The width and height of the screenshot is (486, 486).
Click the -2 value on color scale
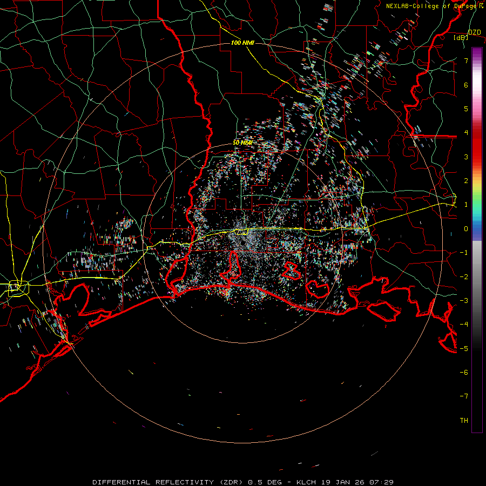464,277
